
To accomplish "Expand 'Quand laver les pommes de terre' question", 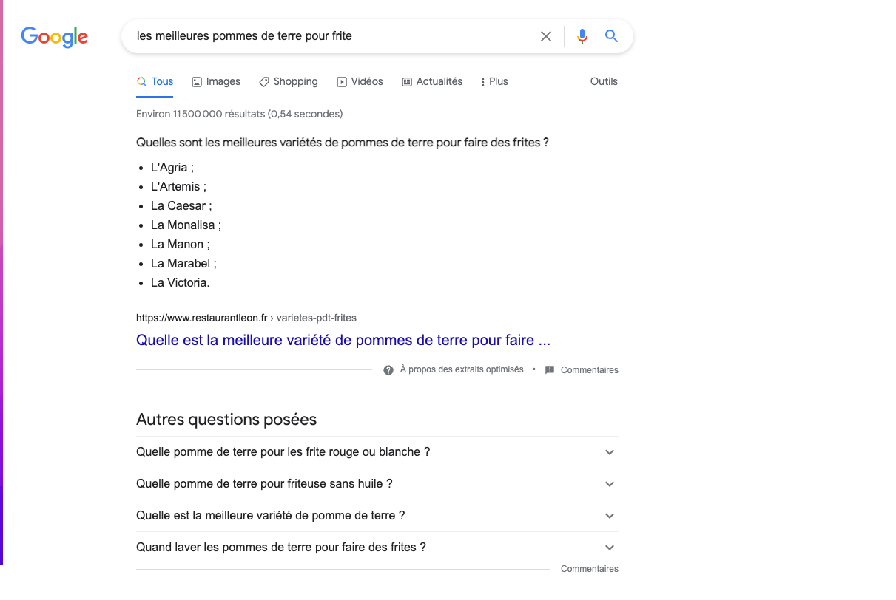I will 377,548.
